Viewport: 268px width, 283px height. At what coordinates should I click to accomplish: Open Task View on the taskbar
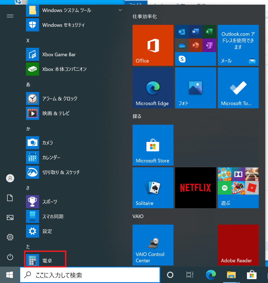click(190, 275)
